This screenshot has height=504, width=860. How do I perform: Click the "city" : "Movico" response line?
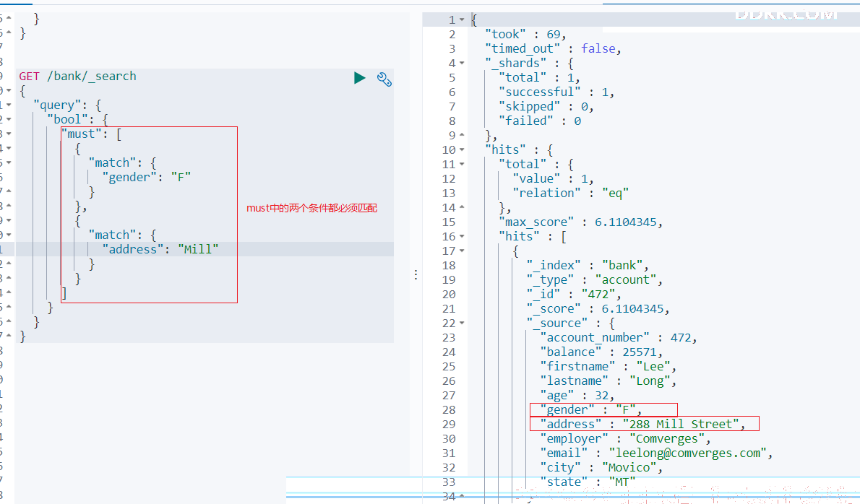pyautogui.click(x=601, y=467)
